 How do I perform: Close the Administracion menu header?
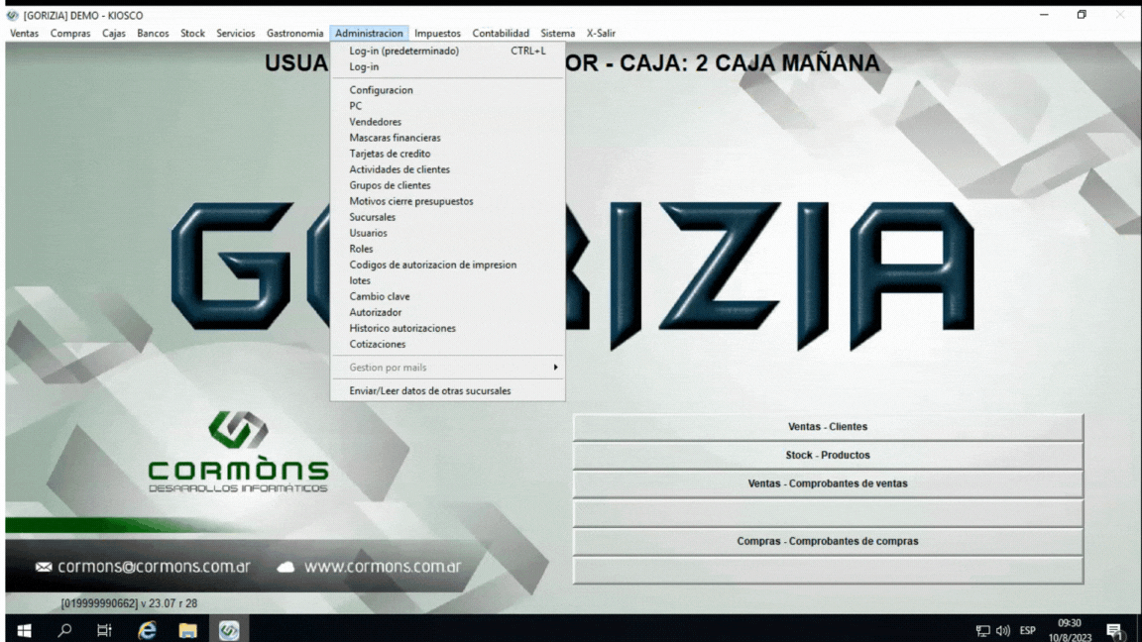tap(369, 34)
